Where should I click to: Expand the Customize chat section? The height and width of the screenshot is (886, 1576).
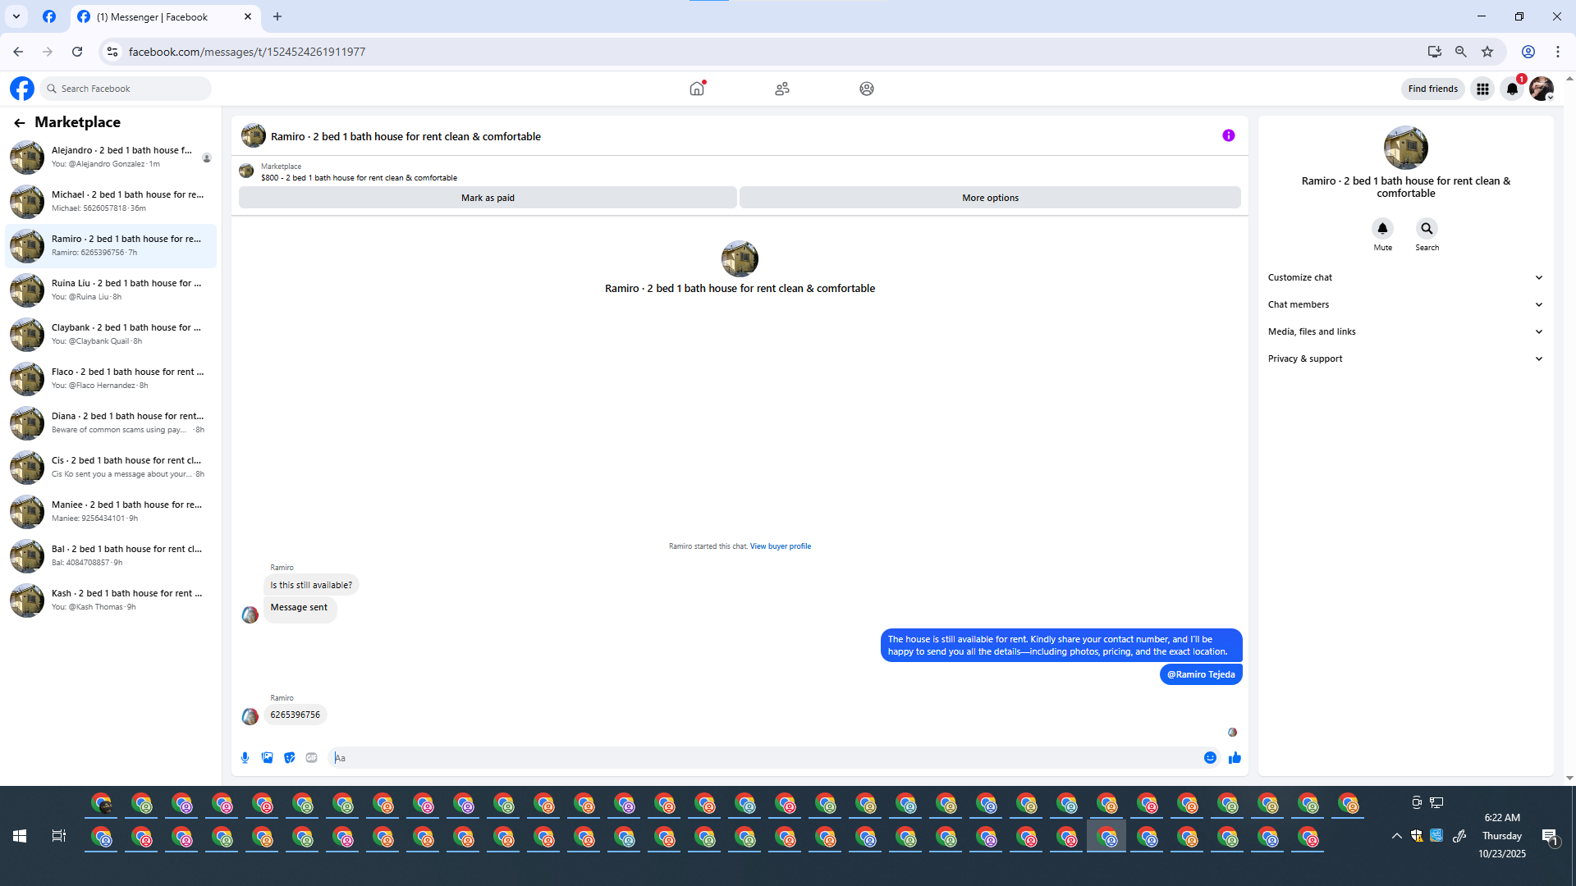1405,277
